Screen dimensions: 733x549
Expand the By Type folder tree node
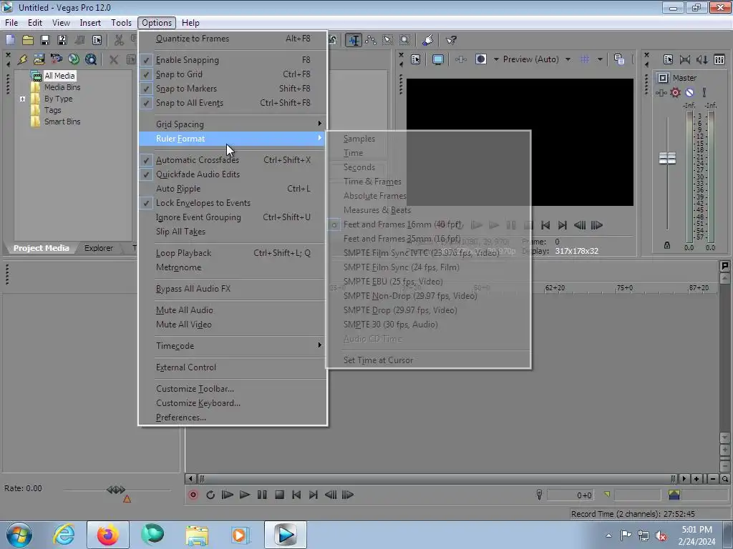click(22, 99)
